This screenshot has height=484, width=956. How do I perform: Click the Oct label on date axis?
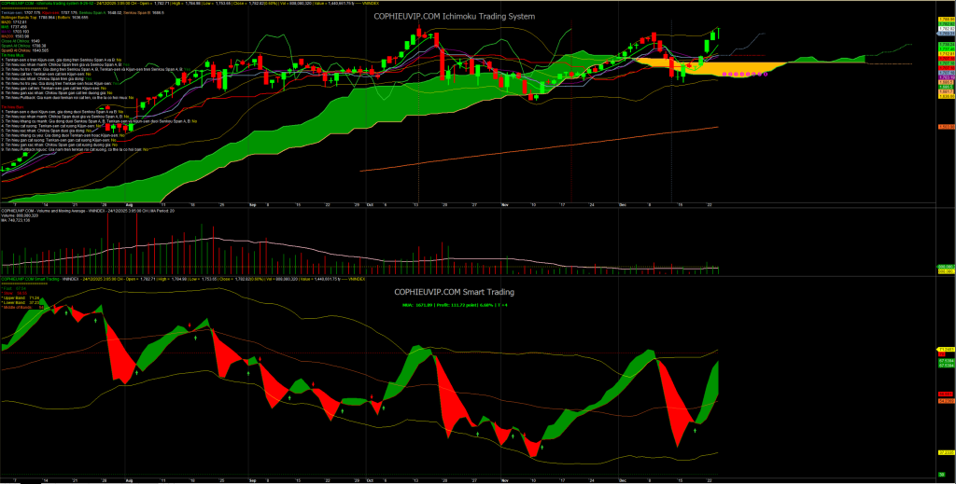coord(370,202)
